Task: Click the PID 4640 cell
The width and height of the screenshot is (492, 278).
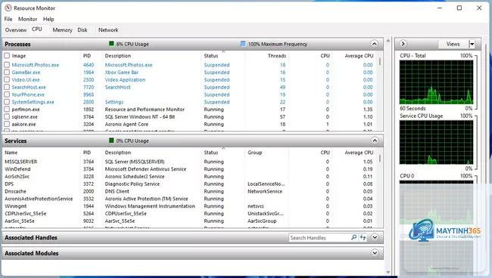Action: [x=89, y=65]
